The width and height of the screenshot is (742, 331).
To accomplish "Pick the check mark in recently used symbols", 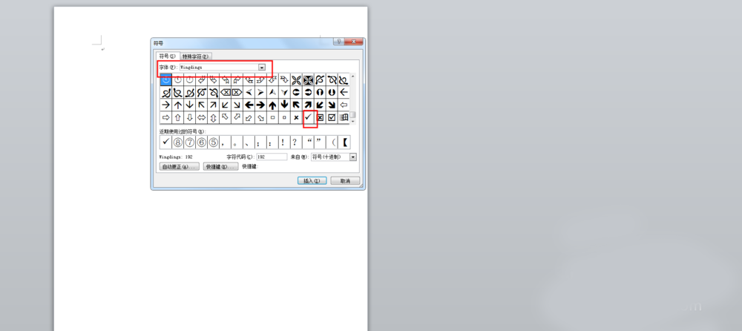I will tap(165, 142).
